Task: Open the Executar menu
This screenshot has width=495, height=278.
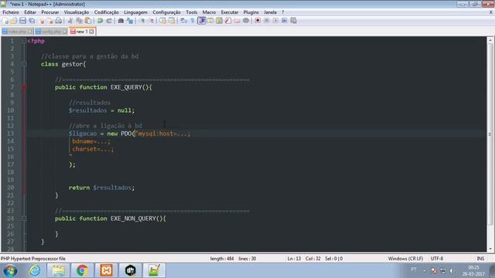Action: [230, 12]
